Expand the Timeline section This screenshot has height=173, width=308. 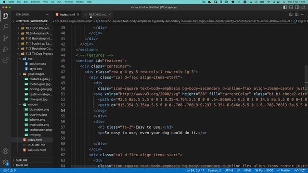(22, 165)
